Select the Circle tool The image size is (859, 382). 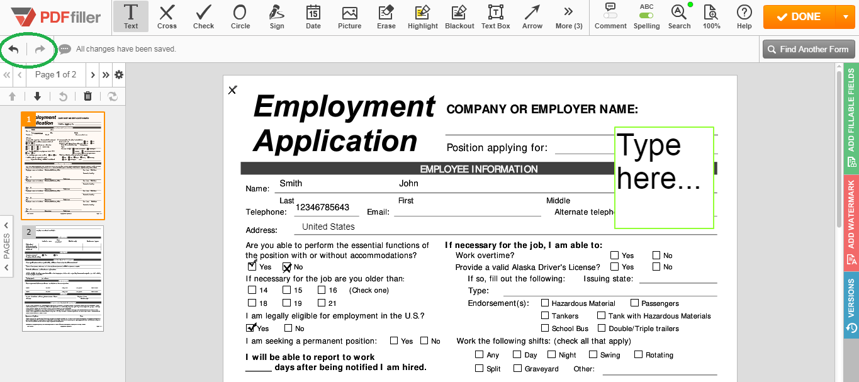coord(240,17)
